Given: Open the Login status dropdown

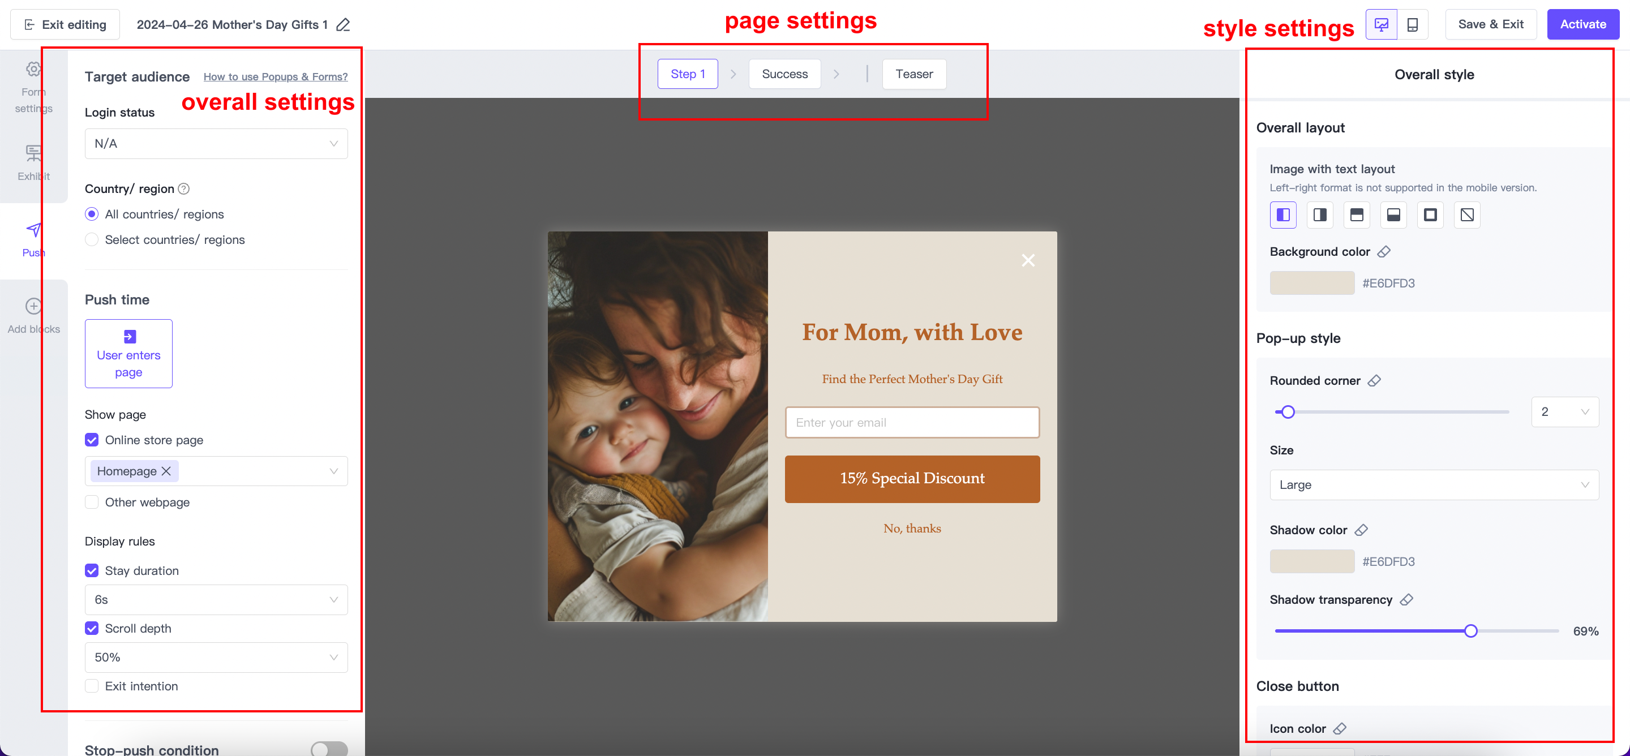Looking at the screenshot, I should [216, 144].
